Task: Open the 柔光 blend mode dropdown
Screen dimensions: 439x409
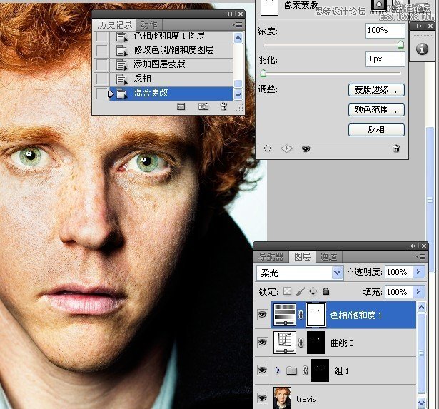Action: click(338, 272)
